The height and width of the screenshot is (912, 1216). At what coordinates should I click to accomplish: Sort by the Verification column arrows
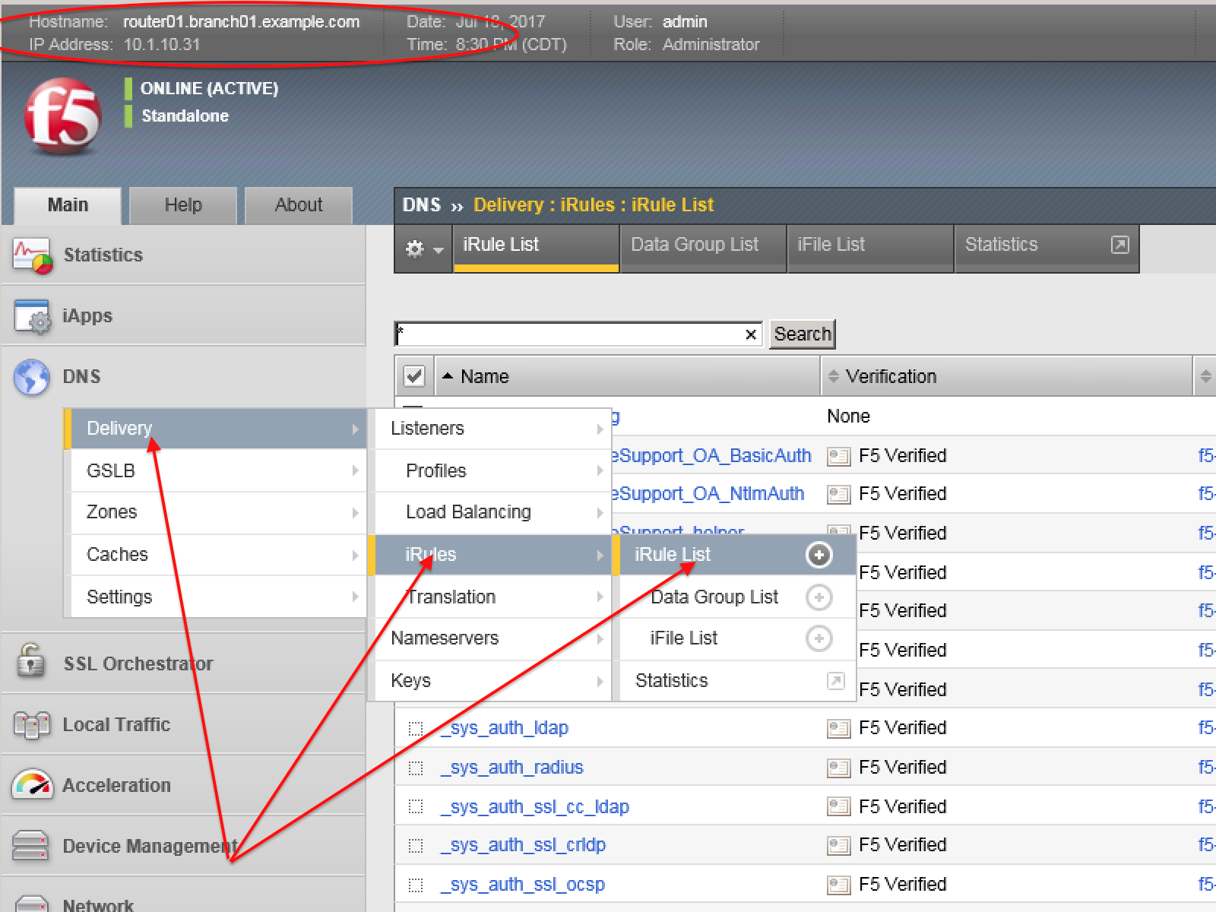point(833,376)
